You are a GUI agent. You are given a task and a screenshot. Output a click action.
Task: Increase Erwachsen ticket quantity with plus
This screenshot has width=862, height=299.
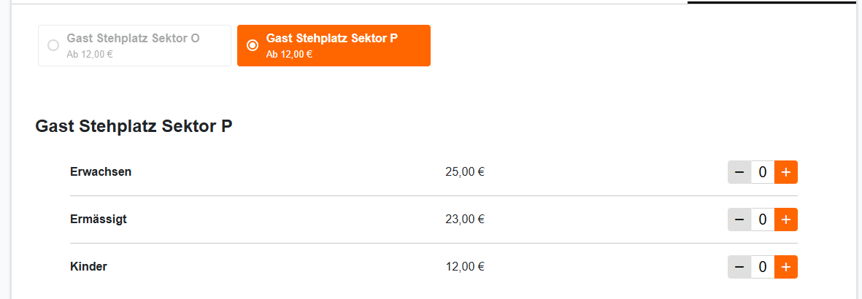(x=785, y=172)
